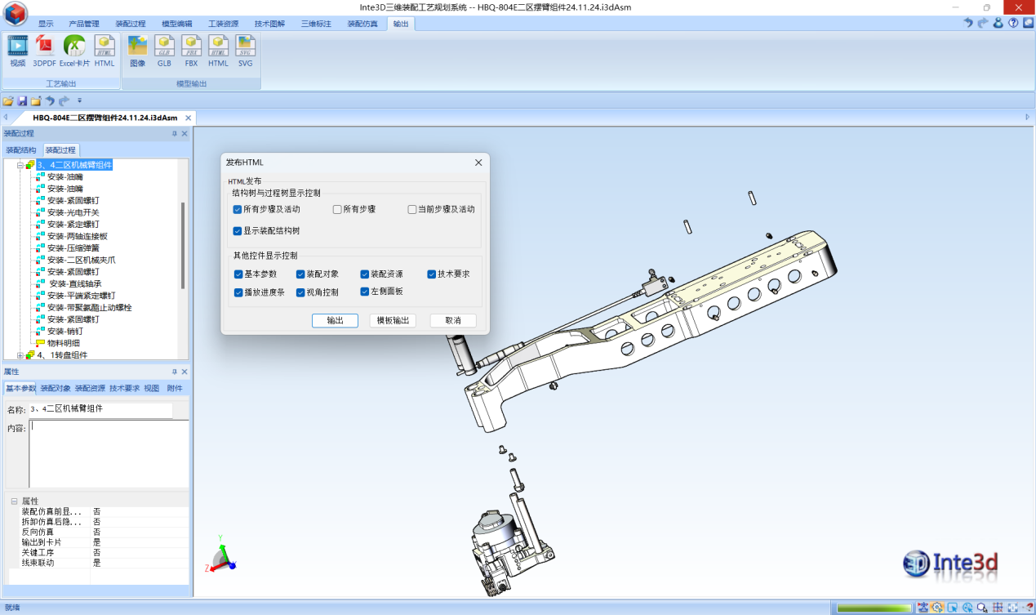
Task: Click the 取消 button
Action: 453,321
